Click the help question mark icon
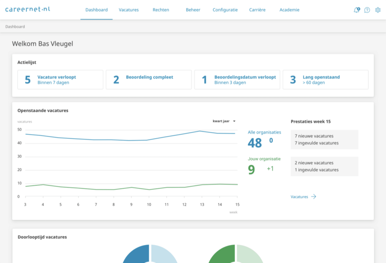Viewport: 386px width, 263px height. [367, 10]
